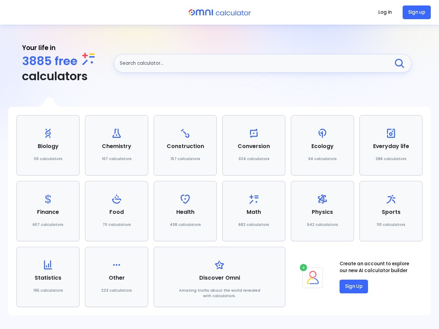Screen dimensions: 439x329
Task: Click '195 calculators' text in Statistics card
Action: [48, 290]
